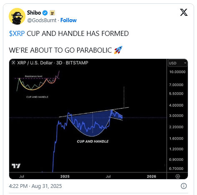Click the tweet info icon
The width and height of the screenshot is (197, 195).
(184, 186)
